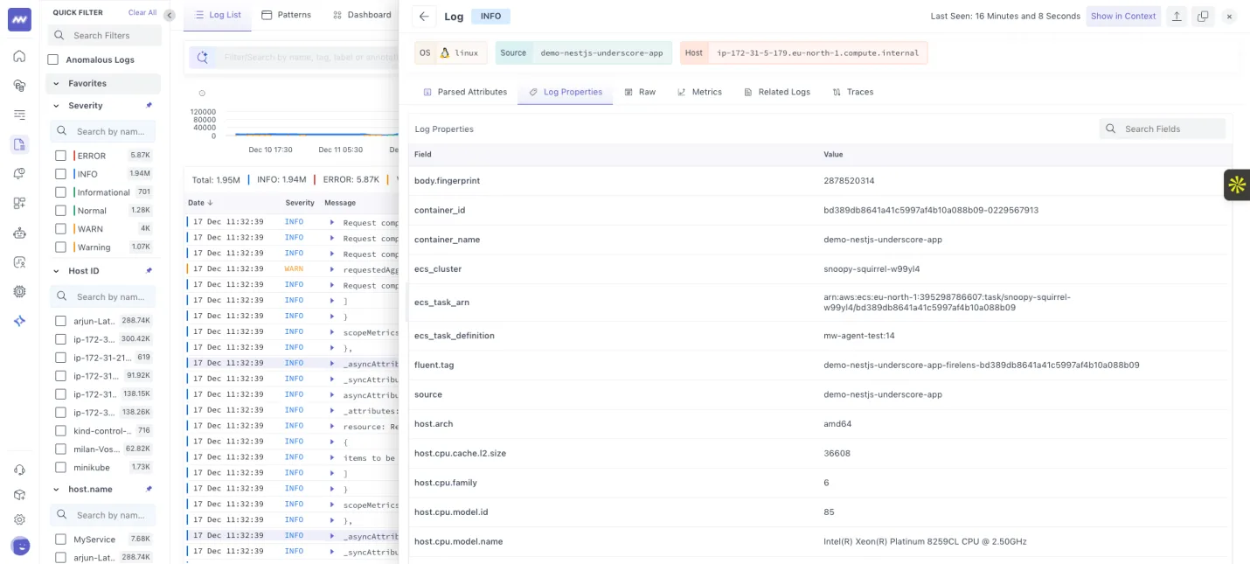Click the export upload icon in log header
The width and height of the screenshot is (1250, 564).
(1177, 16)
